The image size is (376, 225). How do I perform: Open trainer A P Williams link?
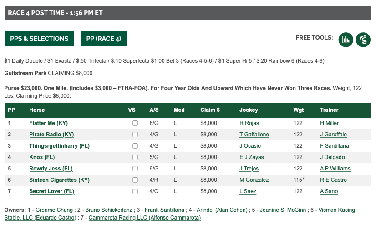click(x=335, y=169)
